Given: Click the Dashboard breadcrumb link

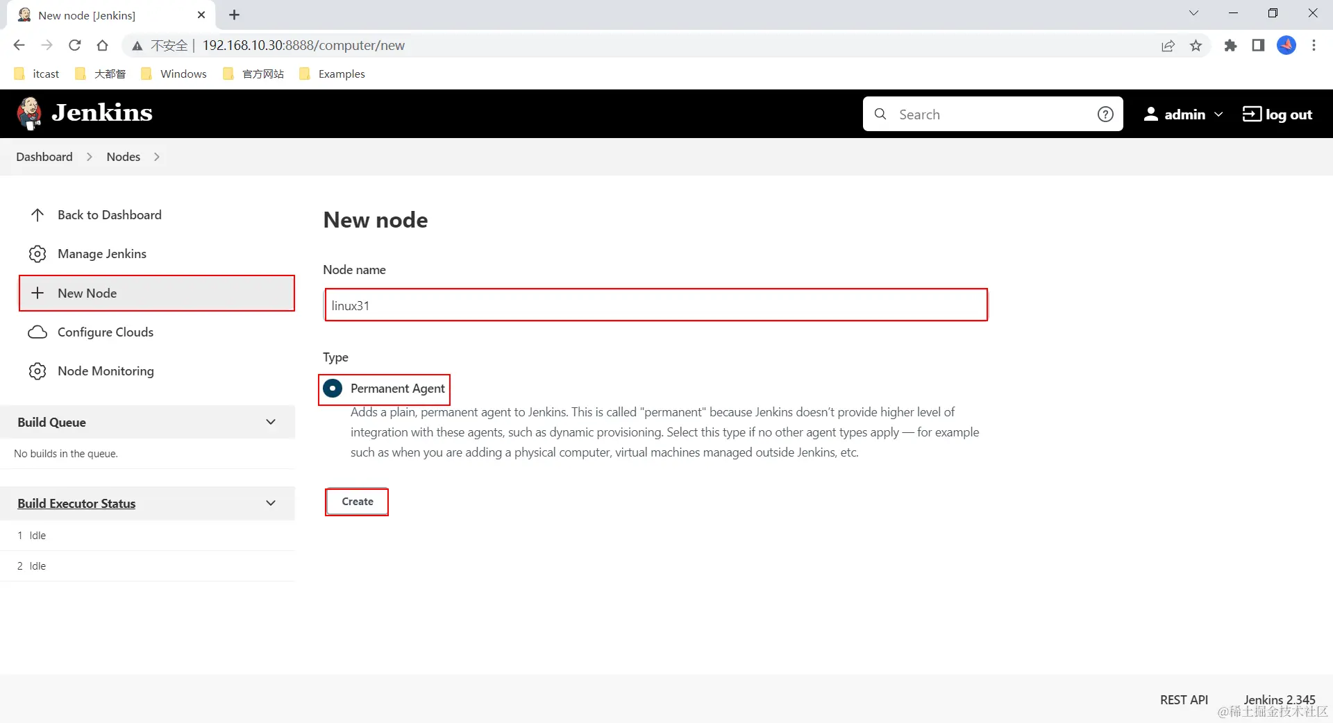Looking at the screenshot, I should tap(44, 157).
